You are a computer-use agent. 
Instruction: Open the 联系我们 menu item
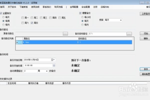(x=47, y=7)
